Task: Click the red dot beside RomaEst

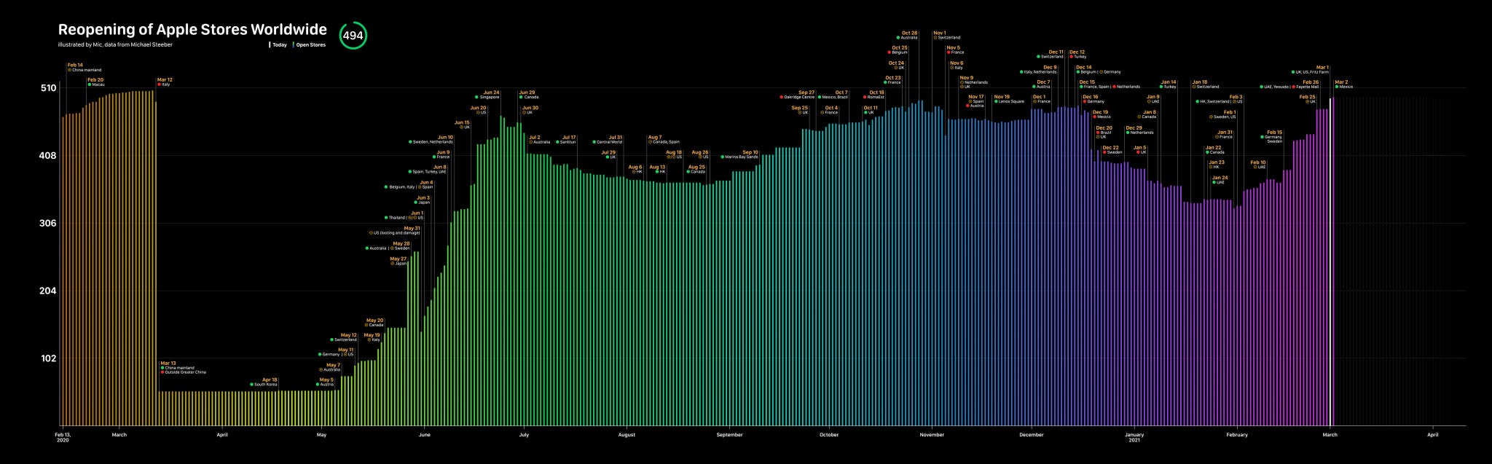Action: [865, 98]
